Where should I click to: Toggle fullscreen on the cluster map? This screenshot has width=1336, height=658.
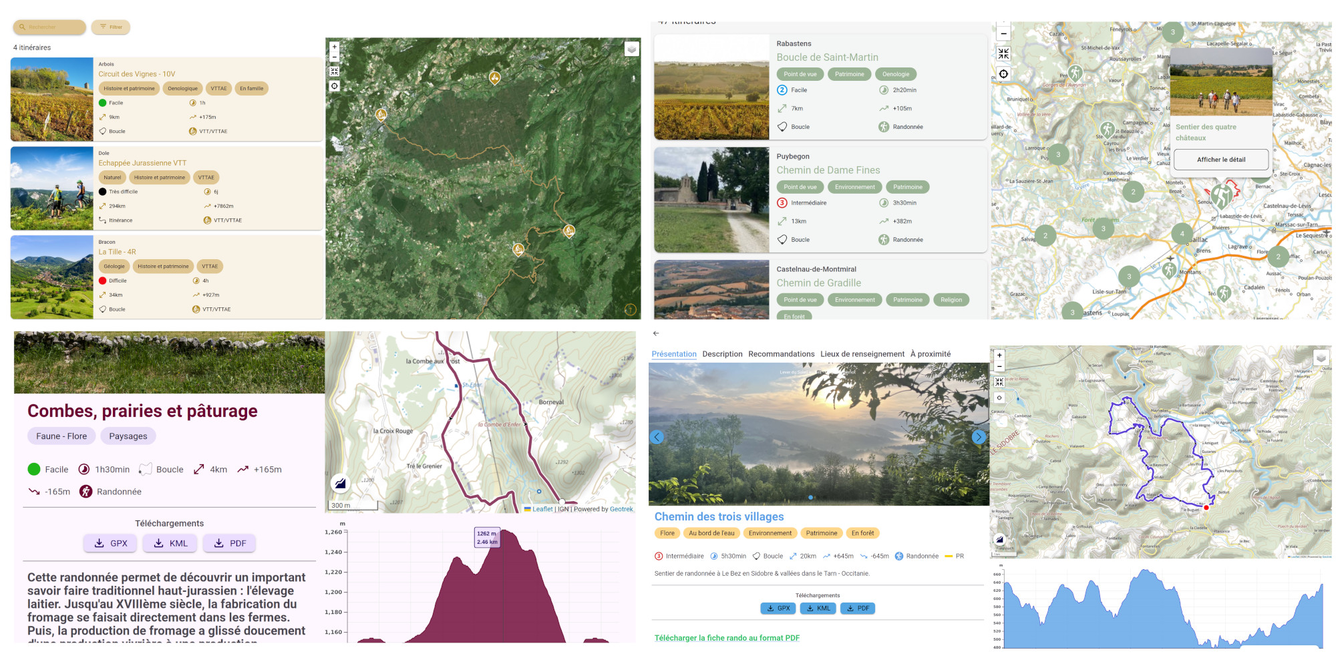[1003, 53]
